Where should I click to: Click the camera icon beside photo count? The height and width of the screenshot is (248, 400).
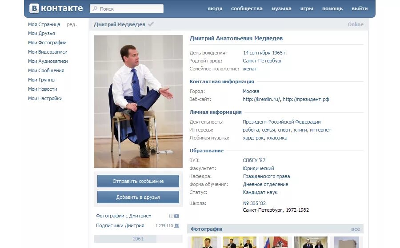pyautogui.click(x=176, y=216)
